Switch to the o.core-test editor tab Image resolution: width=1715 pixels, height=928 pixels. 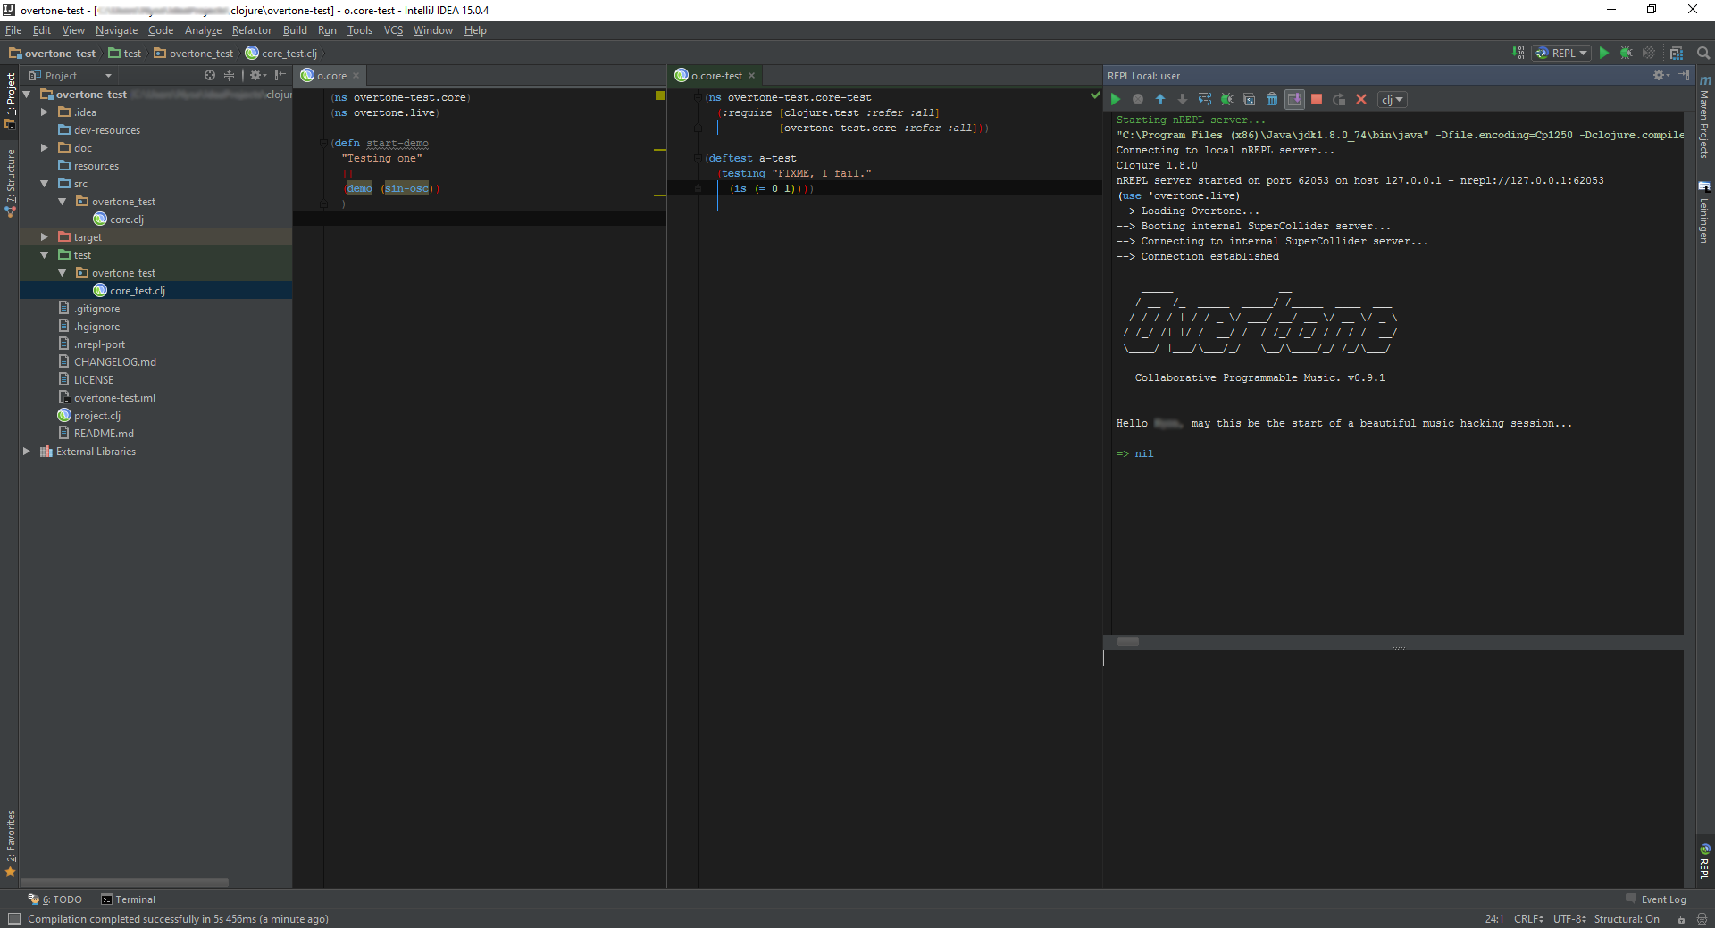(714, 75)
